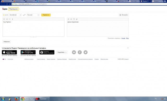Open the pear icon app in the taskbar
Image resolution: width=167 pixels, height=101 pixels.
[10, 99]
